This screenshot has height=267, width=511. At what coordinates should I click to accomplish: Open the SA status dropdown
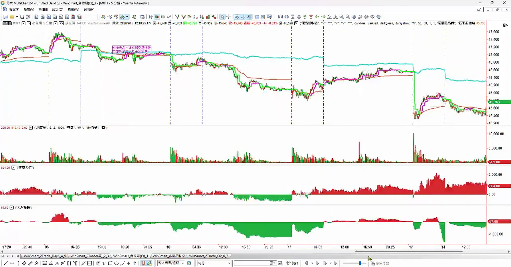(x=7, y=23)
